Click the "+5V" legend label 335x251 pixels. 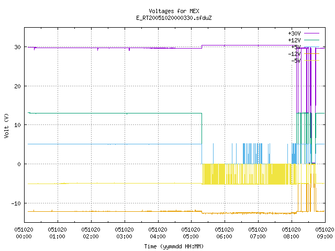pyautogui.click(x=296, y=47)
